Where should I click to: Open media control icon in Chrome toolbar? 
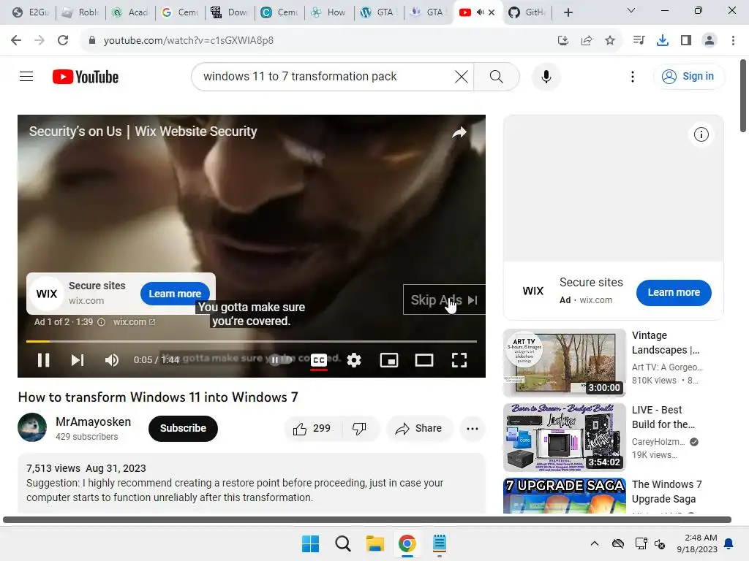coord(639,41)
